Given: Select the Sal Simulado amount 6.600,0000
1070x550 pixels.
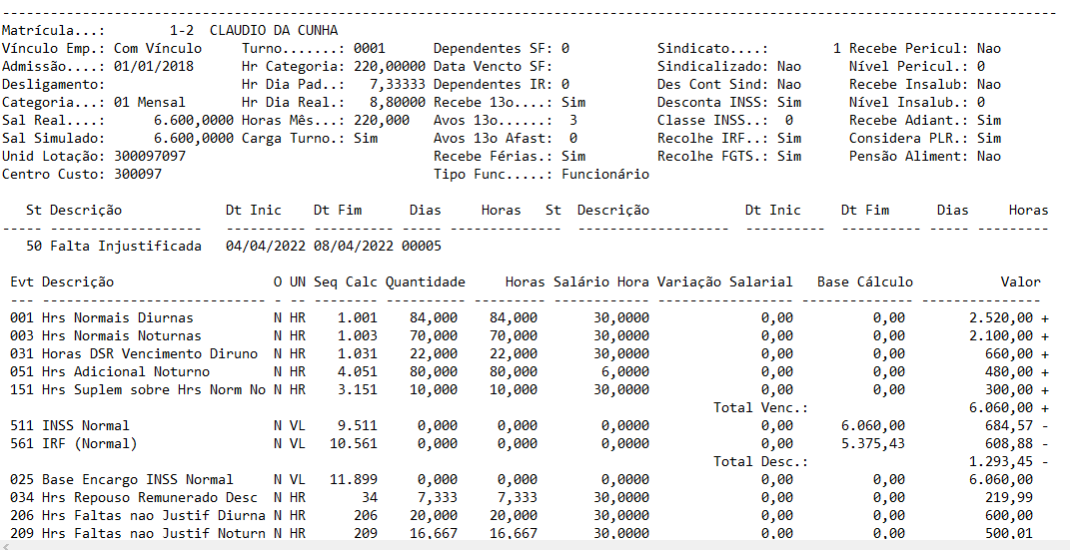Looking at the screenshot, I should (195, 139).
